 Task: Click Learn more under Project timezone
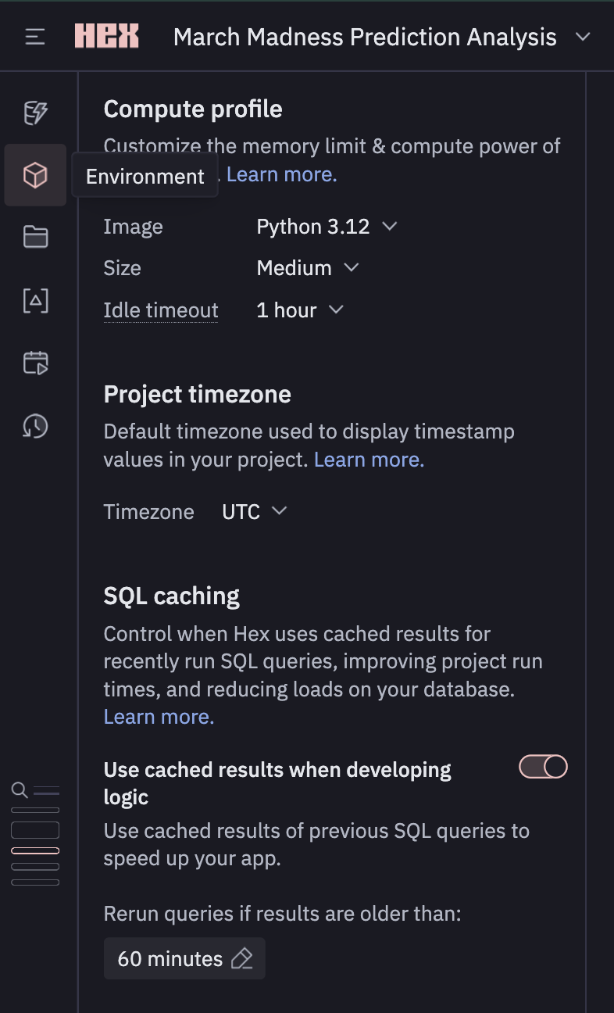(369, 460)
